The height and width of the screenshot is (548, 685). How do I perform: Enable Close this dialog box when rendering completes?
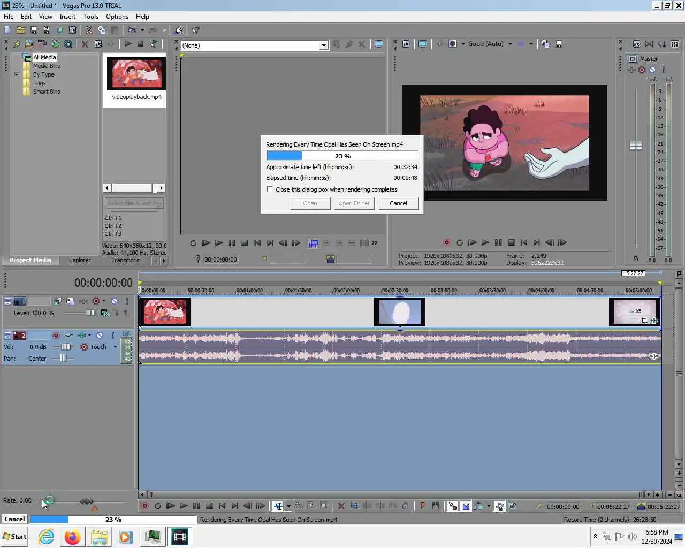(x=270, y=189)
